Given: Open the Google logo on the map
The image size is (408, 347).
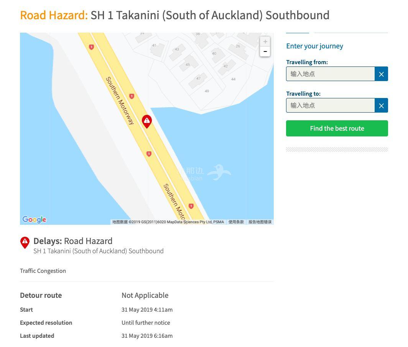Looking at the screenshot, I should point(34,219).
